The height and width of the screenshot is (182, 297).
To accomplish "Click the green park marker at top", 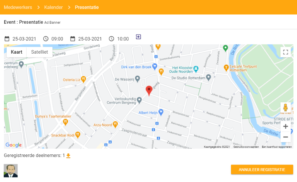I will pyautogui.click(x=225, y=48).
